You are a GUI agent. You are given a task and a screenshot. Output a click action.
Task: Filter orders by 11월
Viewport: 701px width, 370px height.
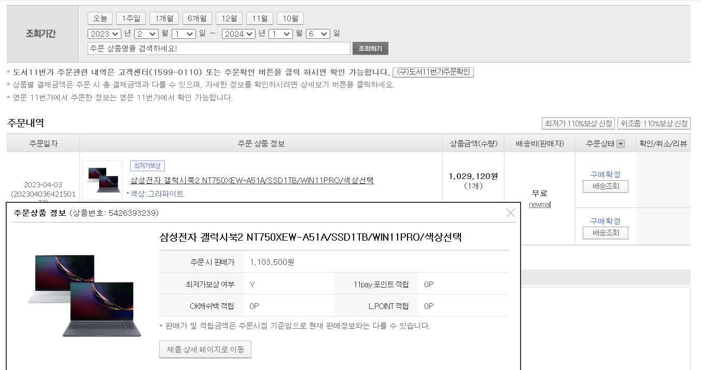[260, 19]
